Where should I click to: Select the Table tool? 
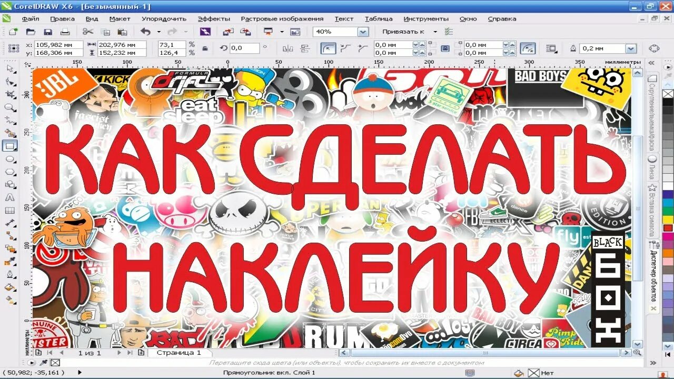[x=10, y=211]
